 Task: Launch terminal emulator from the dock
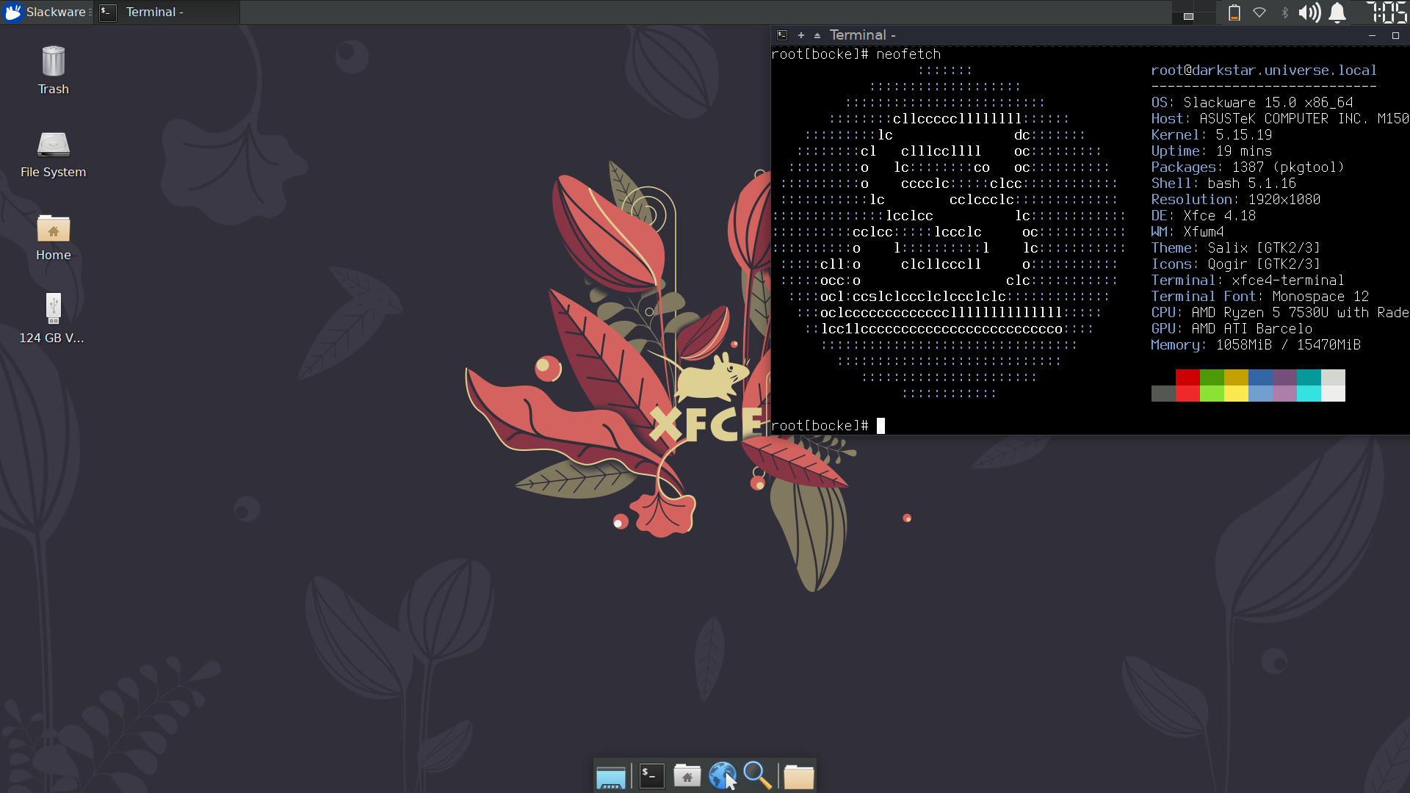click(651, 776)
